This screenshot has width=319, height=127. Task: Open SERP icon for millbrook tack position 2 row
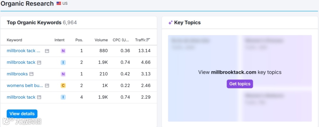point(39,62)
